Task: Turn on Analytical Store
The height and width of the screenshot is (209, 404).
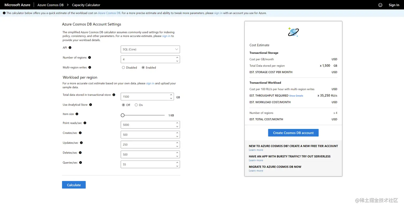Action: [x=136, y=105]
